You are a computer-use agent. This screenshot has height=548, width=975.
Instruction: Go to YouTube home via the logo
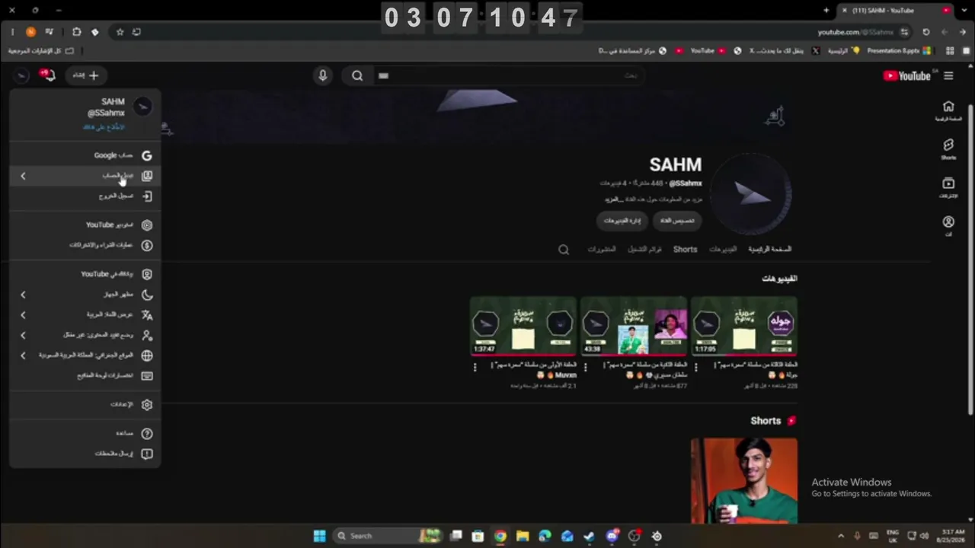click(907, 75)
